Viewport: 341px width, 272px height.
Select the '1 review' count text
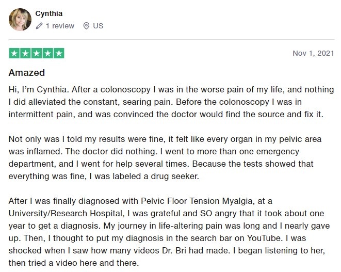click(60, 26)
